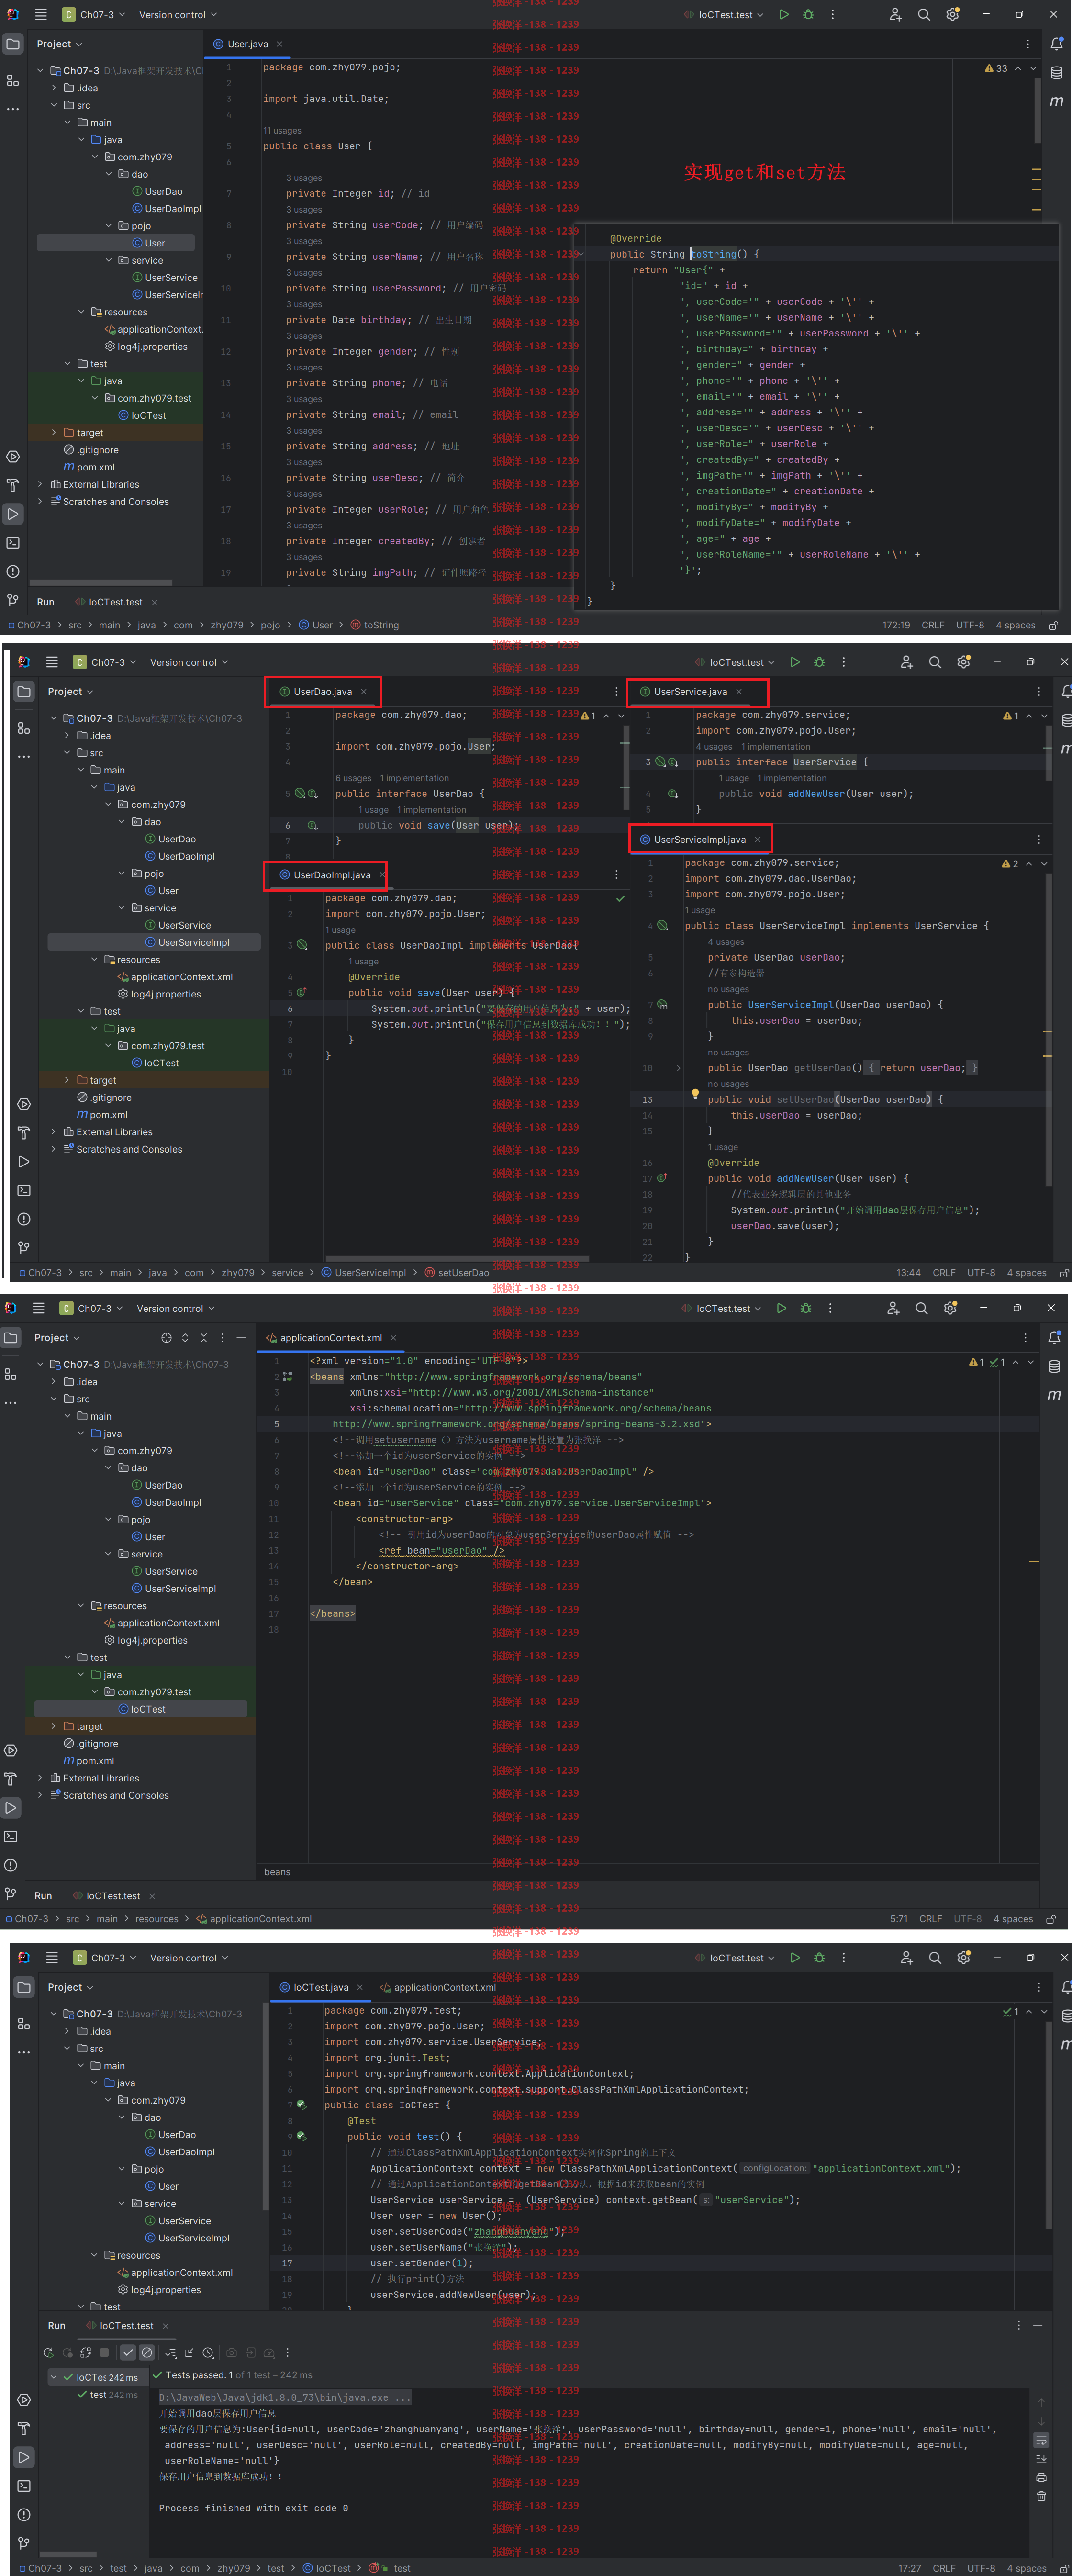Hide the Project panel using the minus icon

point(241,1337)
